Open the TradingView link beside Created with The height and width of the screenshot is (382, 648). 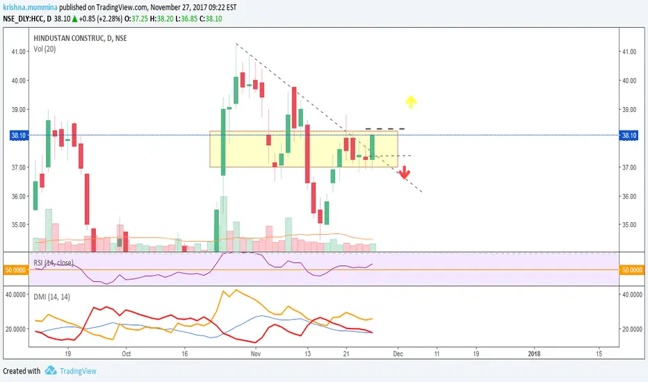tap(78, 371)
